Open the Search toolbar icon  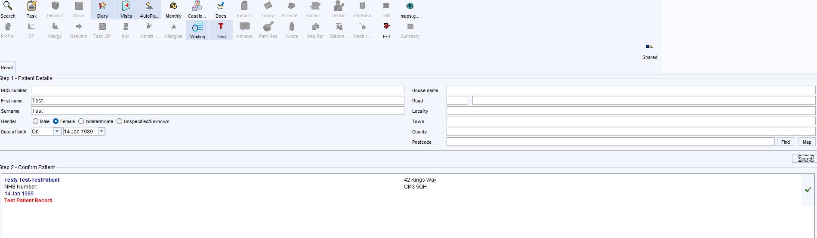click(8, 10)
